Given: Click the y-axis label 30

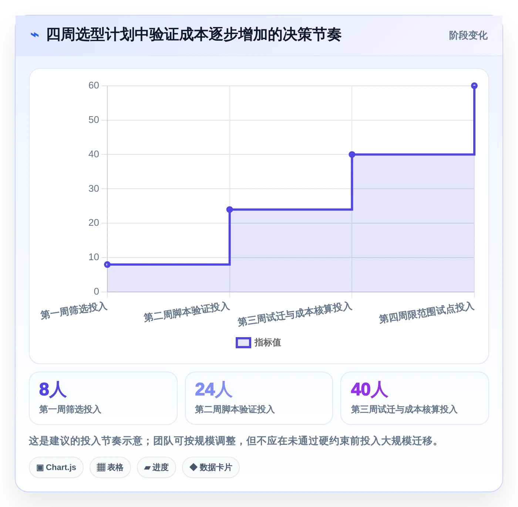Looking at the screenshot, I should [x=94, y=189].
